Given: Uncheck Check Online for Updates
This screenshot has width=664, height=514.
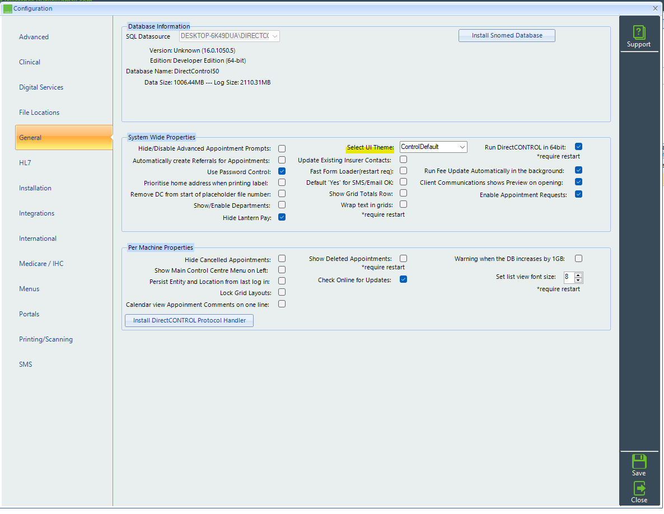Looking at the screenshot, I should 403,279.
